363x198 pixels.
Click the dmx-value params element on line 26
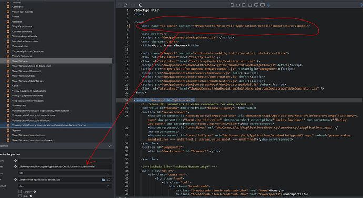[x=199, y=108]
